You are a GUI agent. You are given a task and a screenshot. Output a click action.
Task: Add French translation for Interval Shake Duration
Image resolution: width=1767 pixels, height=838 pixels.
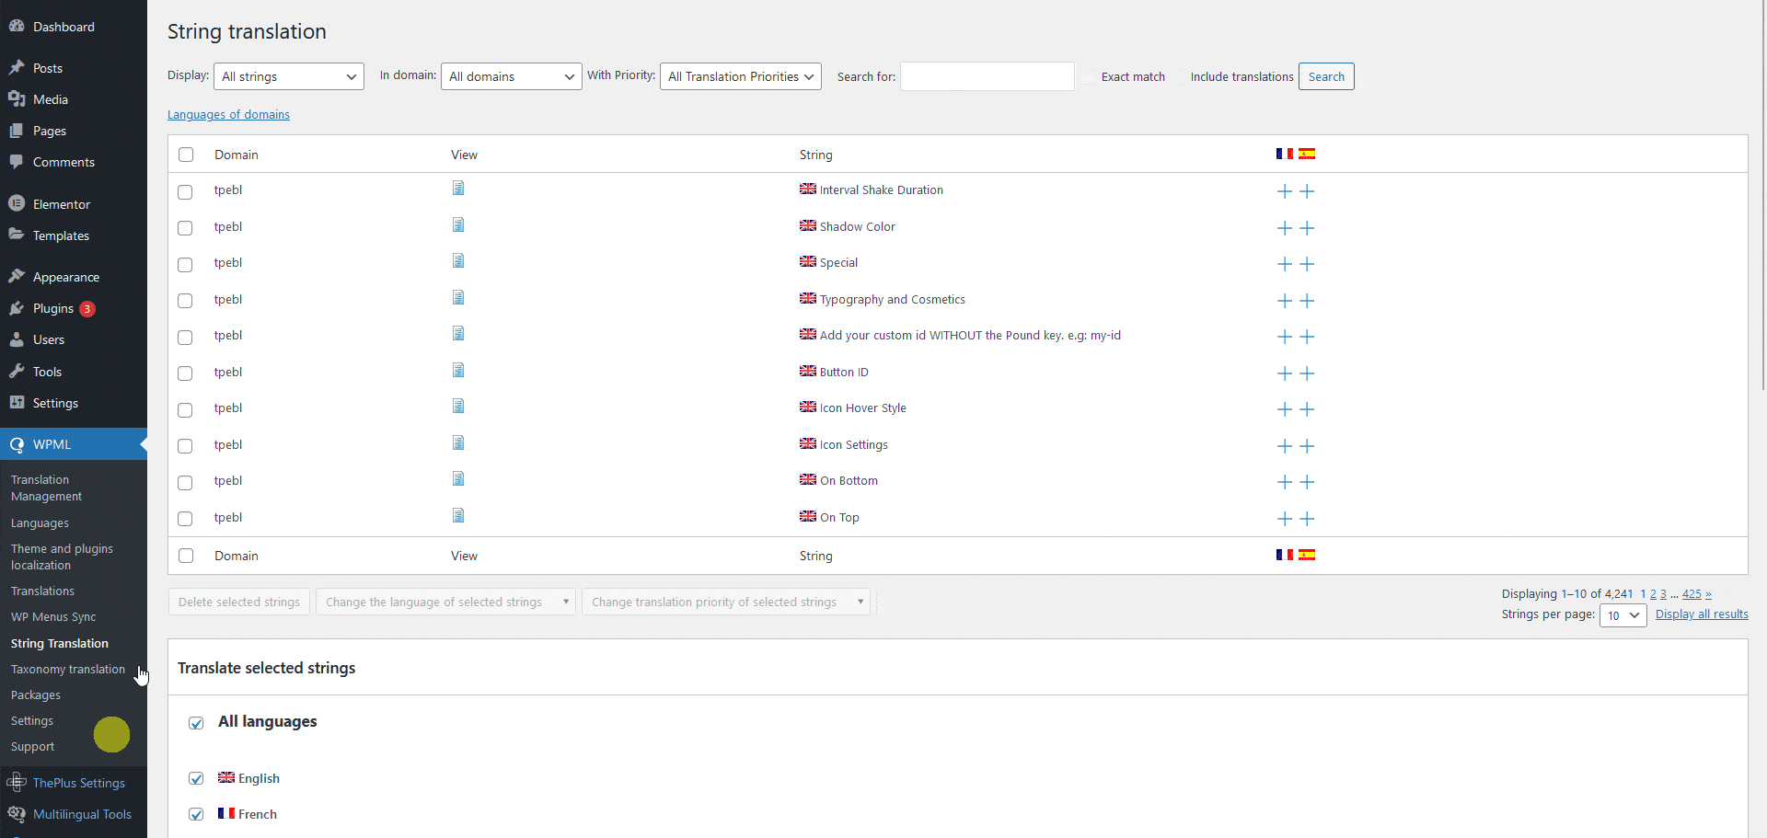(1285, 191)
